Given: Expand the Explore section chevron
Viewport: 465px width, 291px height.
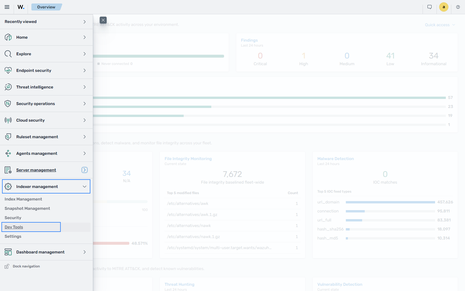Looking at the screenshot, I should coord(85,54).
